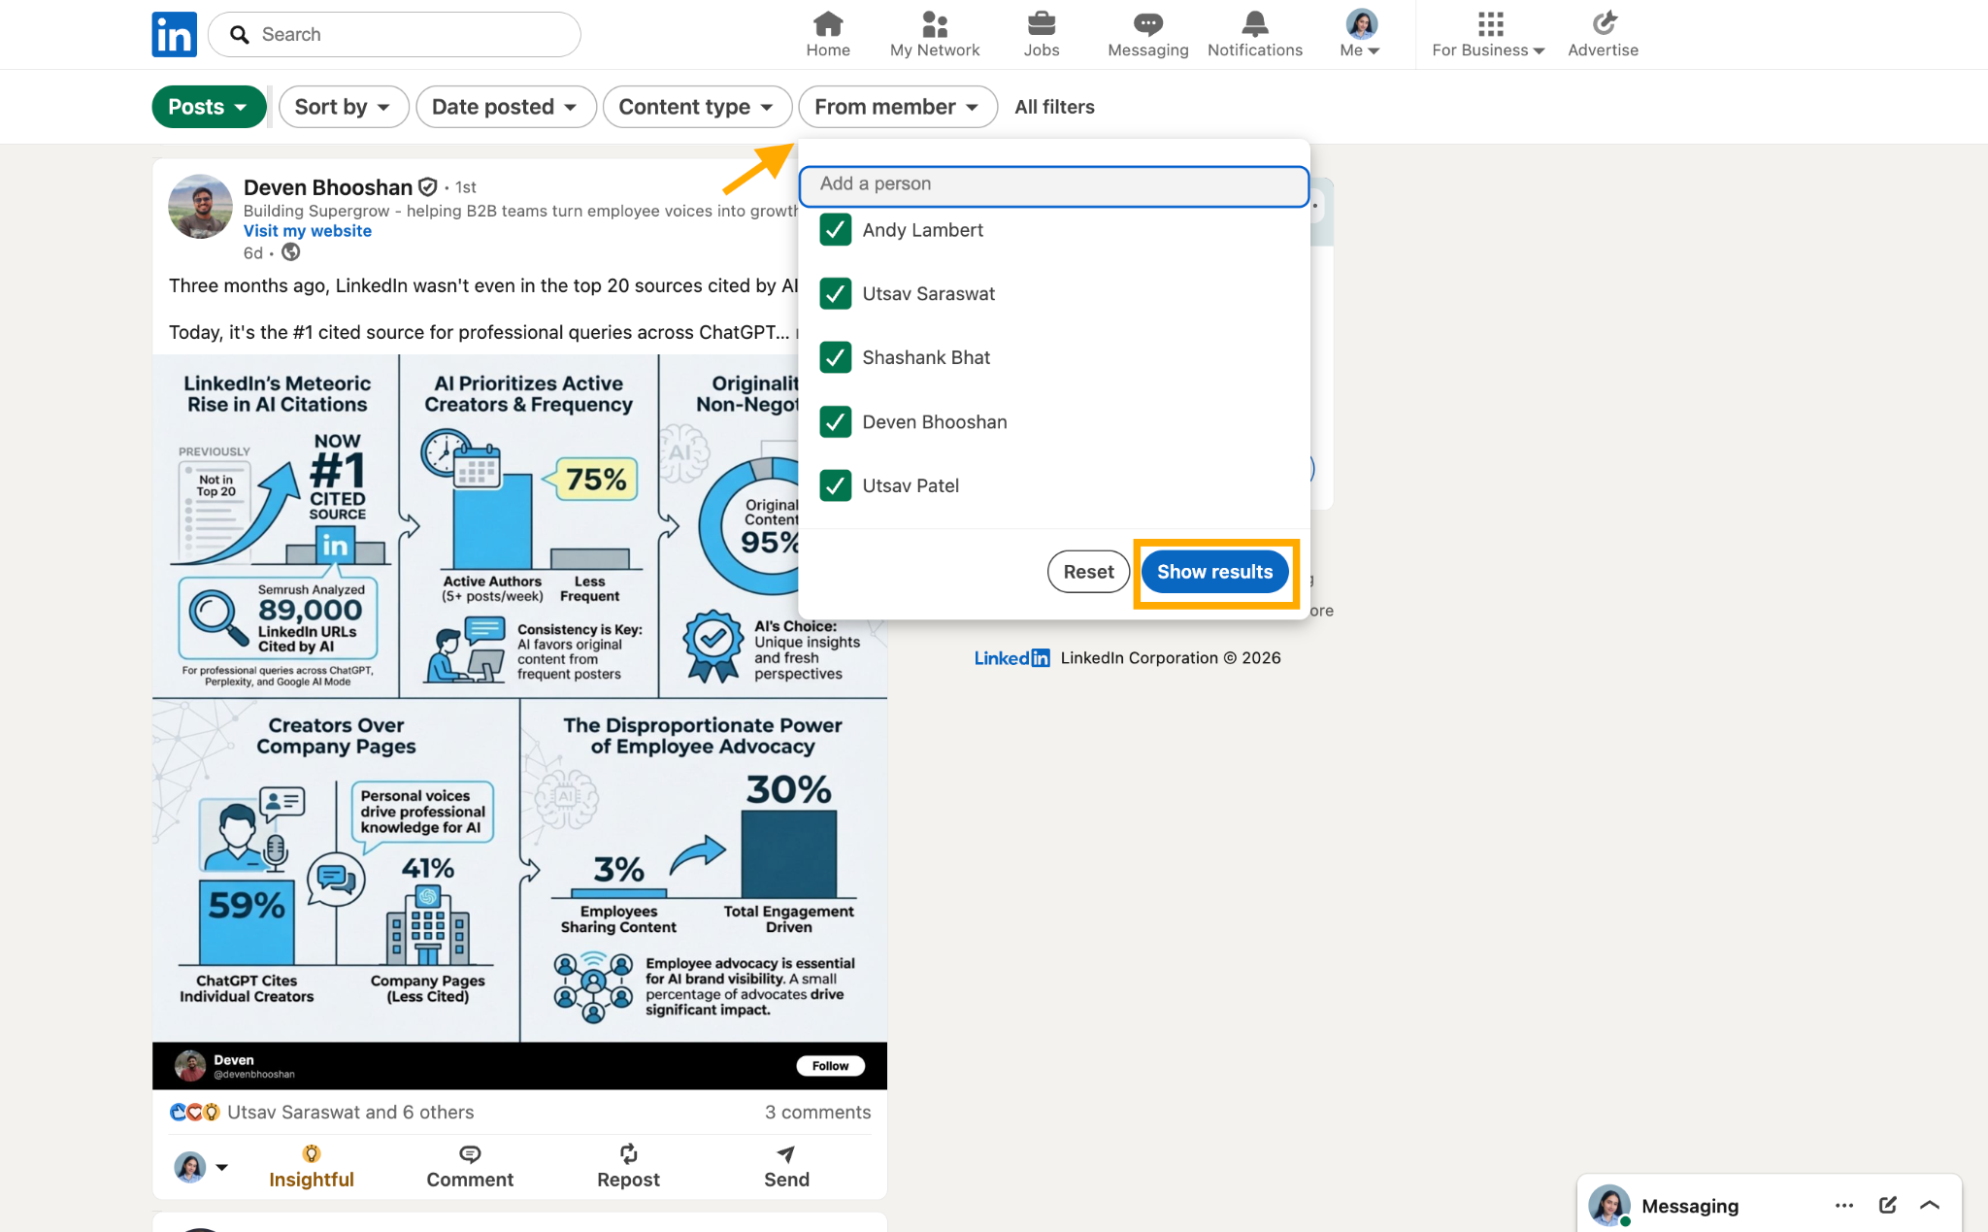This screenshot has height=1232, width=1988.
Task: Go to Home in the top navigation
Action: [828, 35]
